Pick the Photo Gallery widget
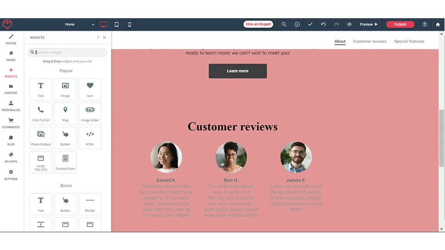 pyautogui.click(x=41, y=138)
